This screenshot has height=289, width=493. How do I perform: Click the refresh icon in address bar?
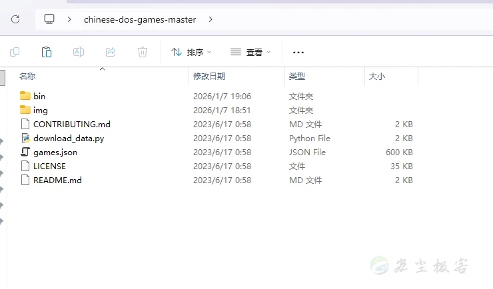click(x=15, y=19)
